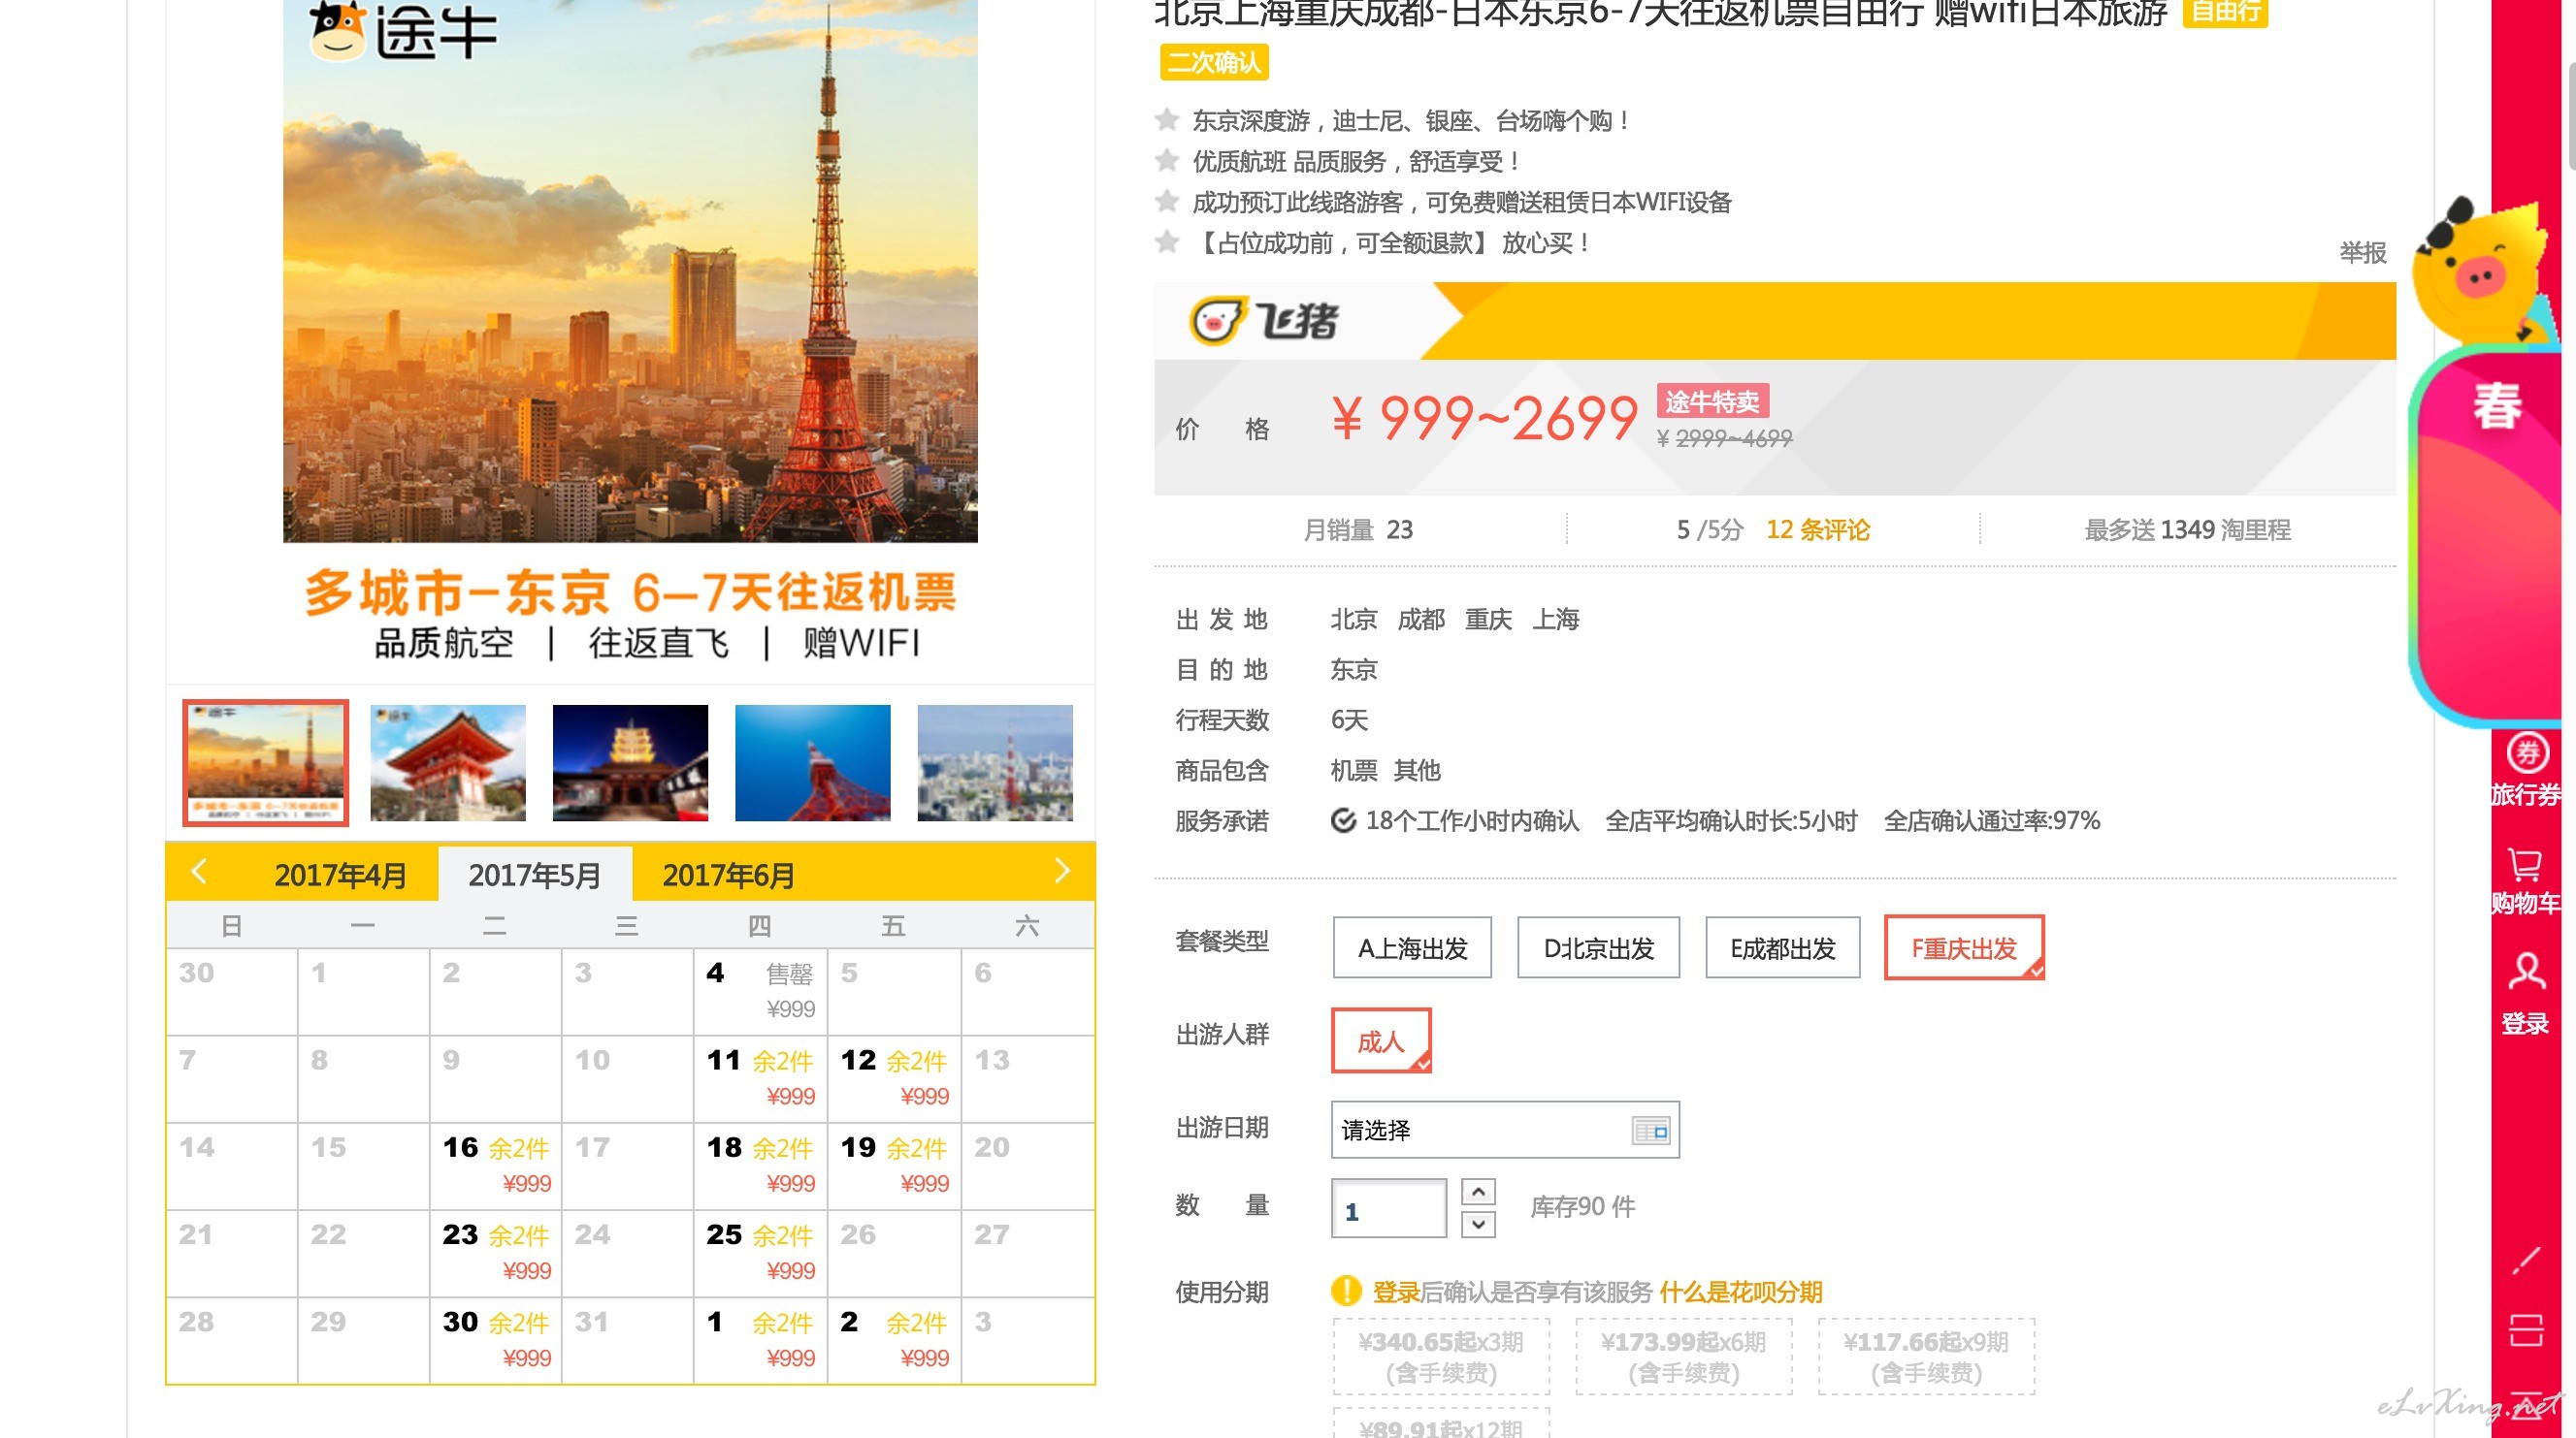Select the blue sky tower thumbnail
This screenshot has width=2576, height=1438.
click(812, 762)
